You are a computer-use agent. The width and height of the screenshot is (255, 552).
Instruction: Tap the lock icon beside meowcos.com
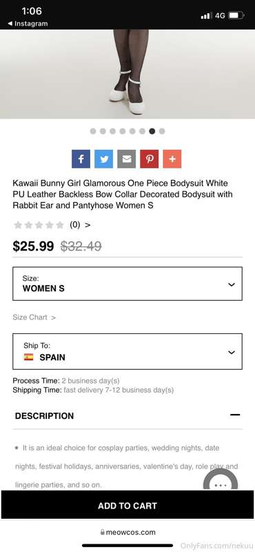[103, 532]
